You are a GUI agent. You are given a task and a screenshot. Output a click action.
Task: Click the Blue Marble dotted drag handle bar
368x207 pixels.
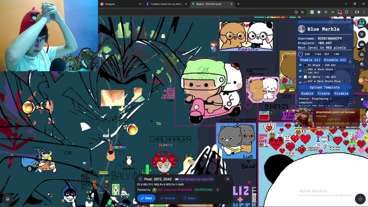(325, 22)
